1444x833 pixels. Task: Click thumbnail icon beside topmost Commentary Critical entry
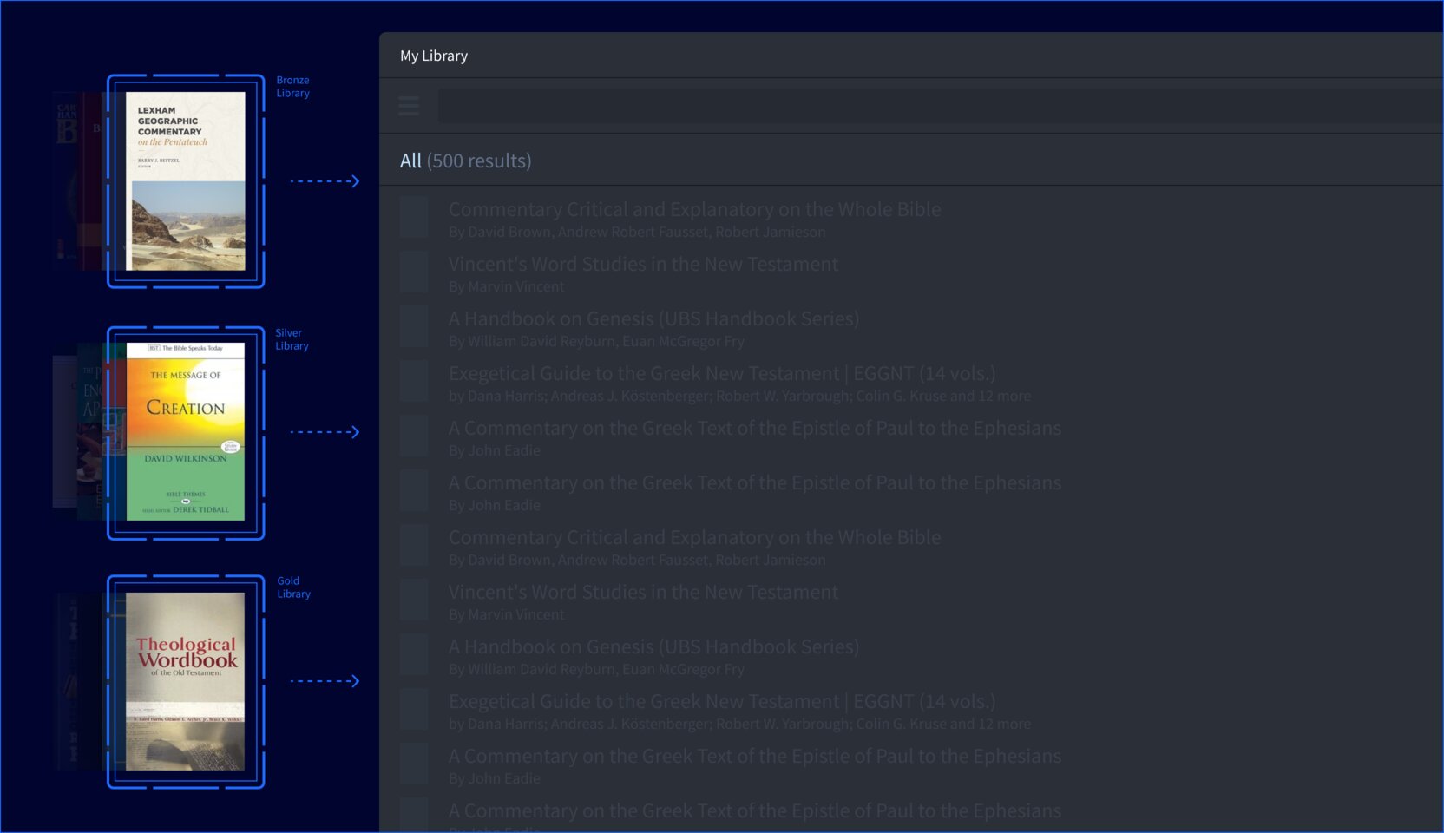[414, 218]
